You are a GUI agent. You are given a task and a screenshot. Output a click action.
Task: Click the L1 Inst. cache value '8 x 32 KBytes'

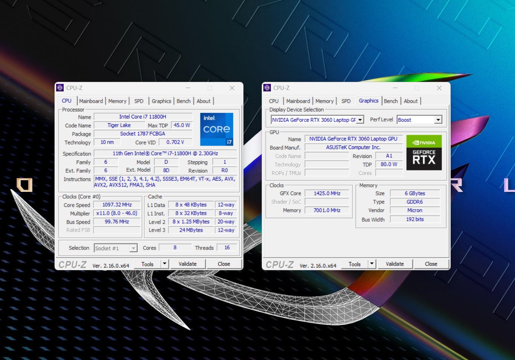click(191, 213)
